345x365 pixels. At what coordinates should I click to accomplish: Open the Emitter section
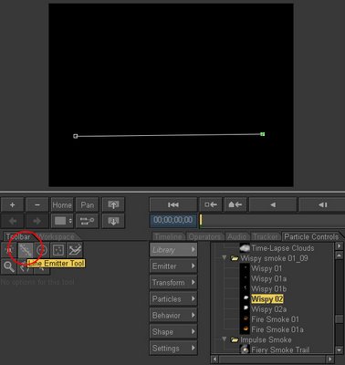[x=173, y=266]
